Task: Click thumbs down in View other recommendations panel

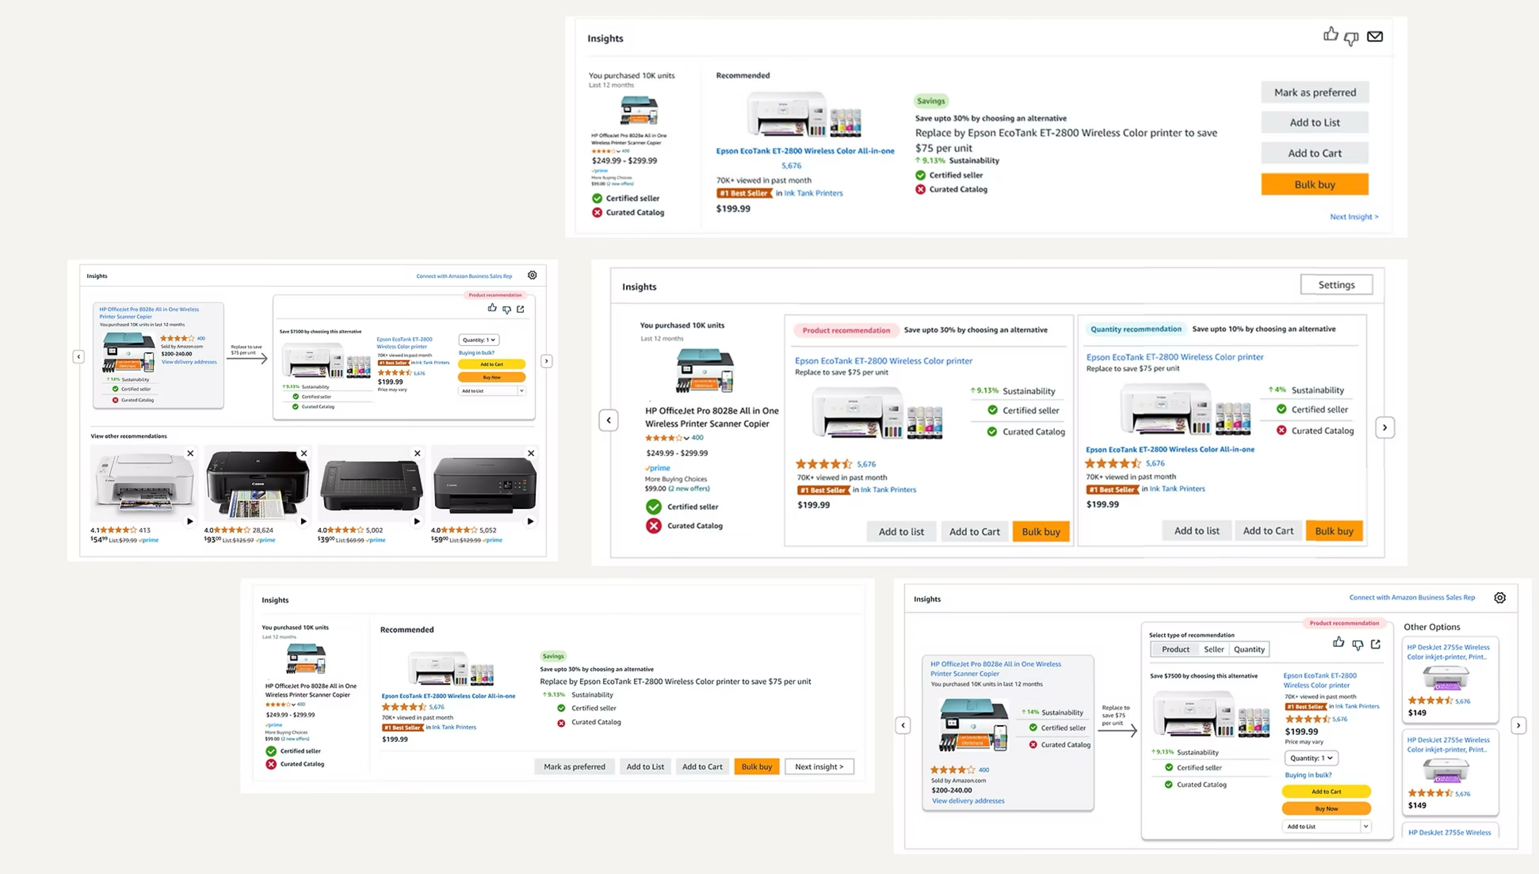Action: tap(507, 310)
